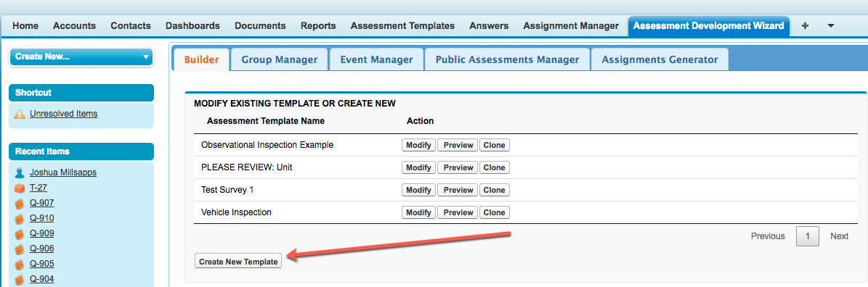Open the Assignments Generator sub-tab

[660, 59]
